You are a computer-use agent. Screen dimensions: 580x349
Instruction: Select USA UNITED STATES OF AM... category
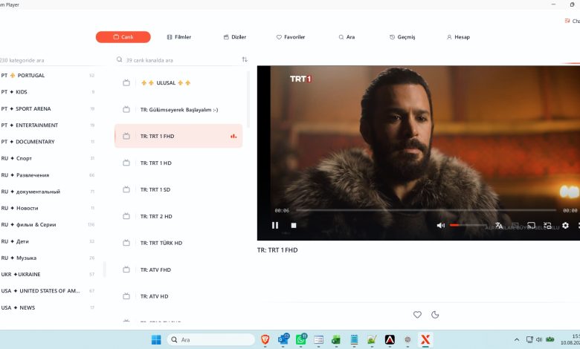click(x=48, y=291)
